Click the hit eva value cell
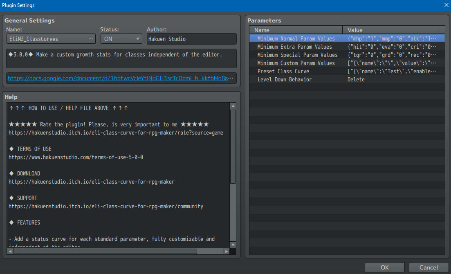Screen dimensions: 451x274 pos(391,47)
